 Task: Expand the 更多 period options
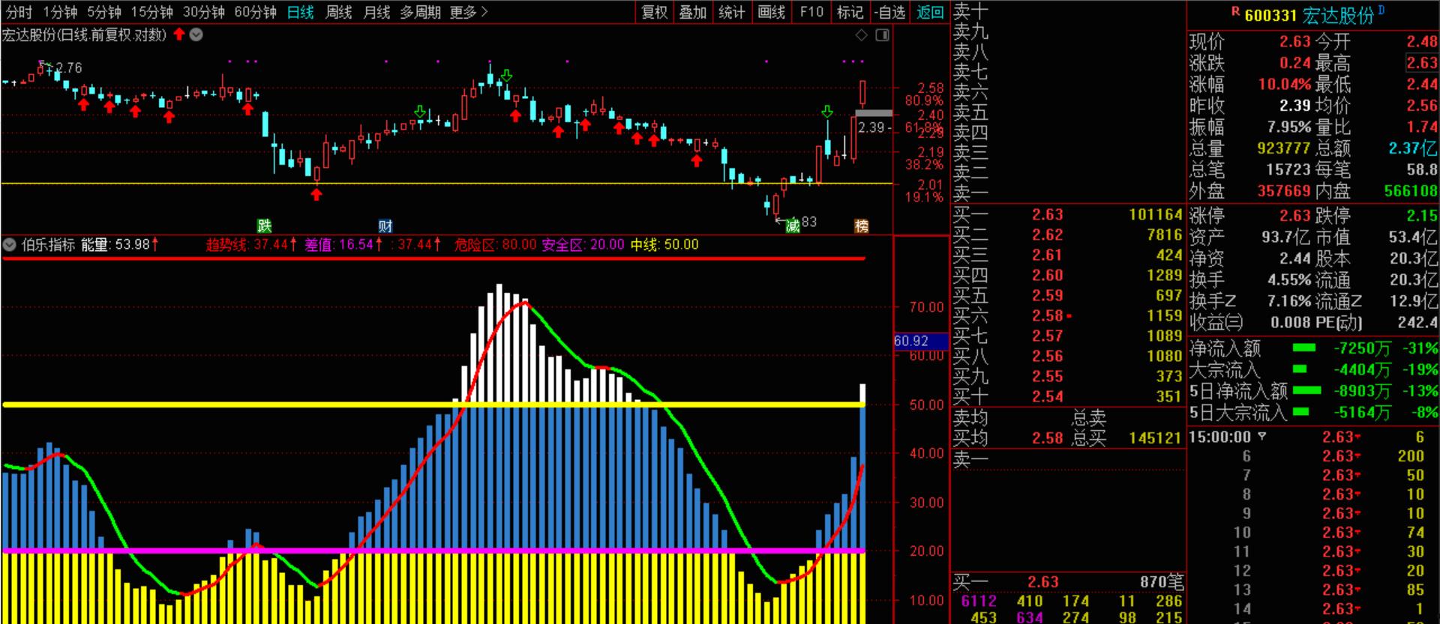coord(469,13)
